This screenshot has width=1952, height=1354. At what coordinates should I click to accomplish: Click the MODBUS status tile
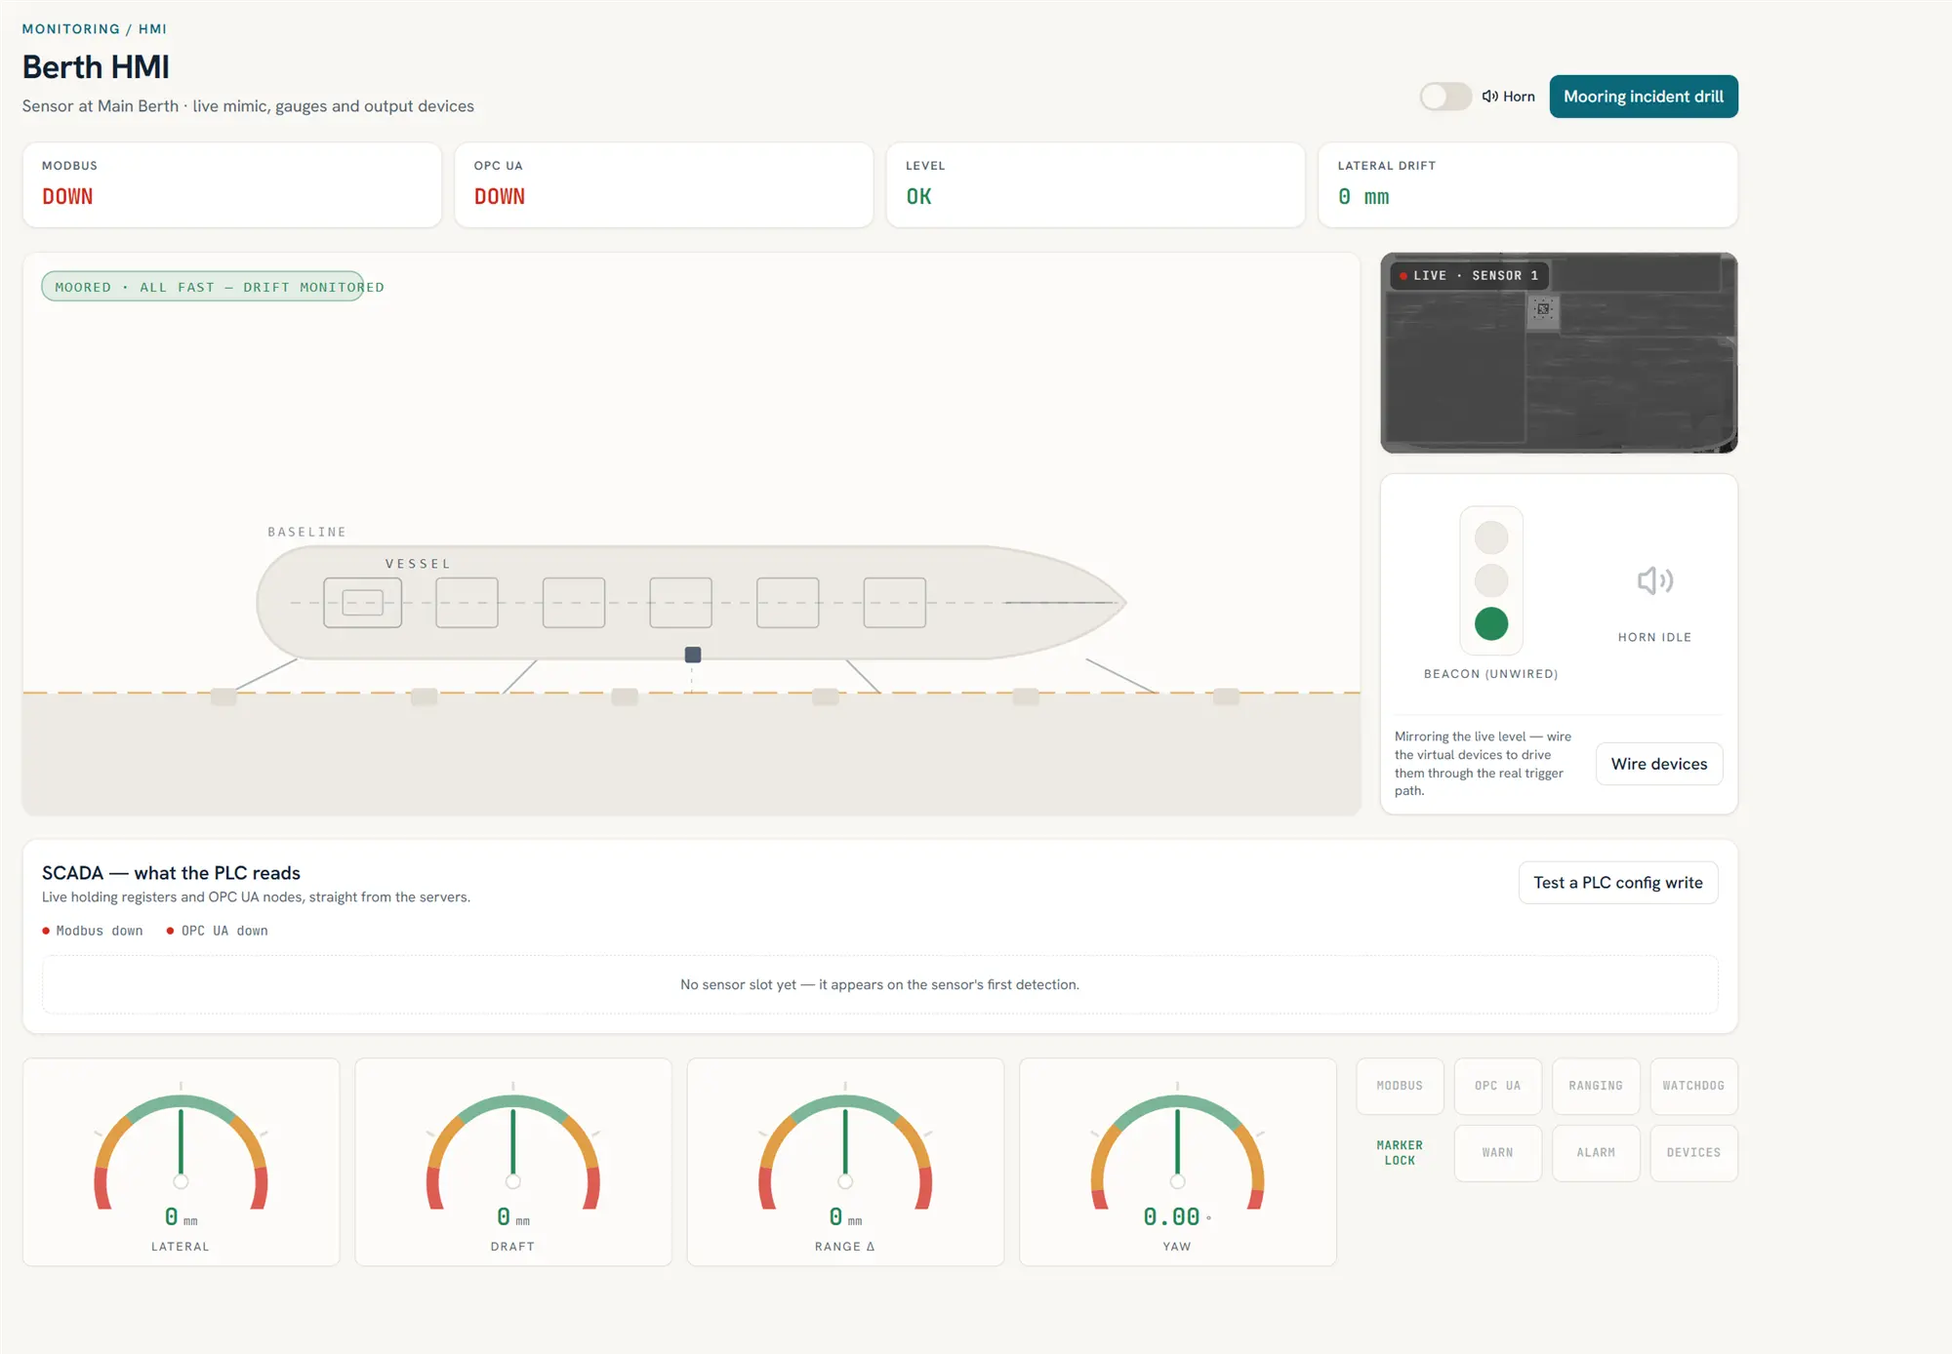click(1400, 1086)
